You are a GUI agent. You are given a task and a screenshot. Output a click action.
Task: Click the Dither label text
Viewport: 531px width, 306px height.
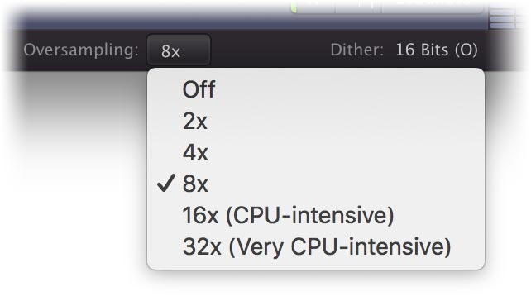(357, 50)
